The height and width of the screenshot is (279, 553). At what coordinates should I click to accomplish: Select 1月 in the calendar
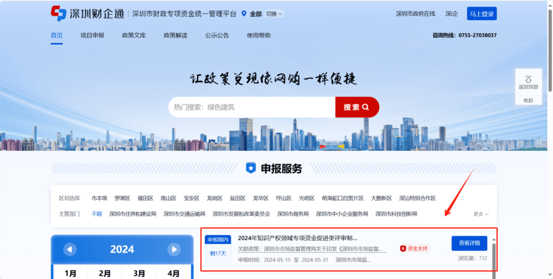point(70,273)
